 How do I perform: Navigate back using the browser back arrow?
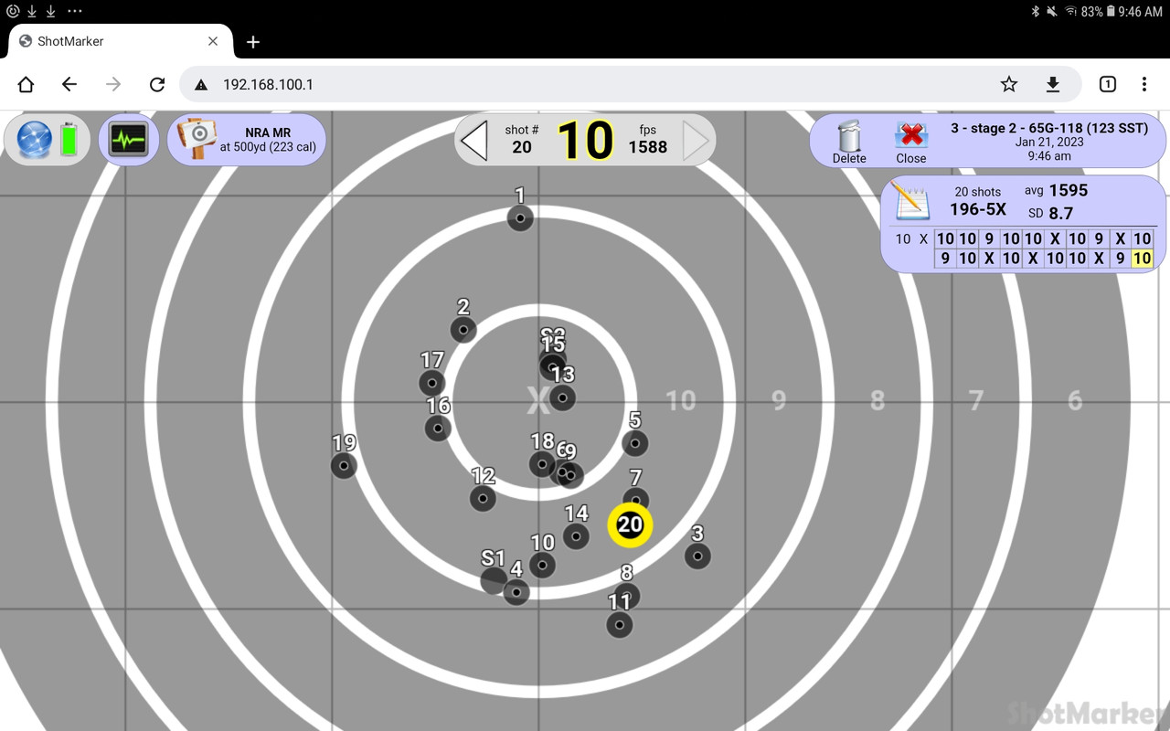pos(69,83)
